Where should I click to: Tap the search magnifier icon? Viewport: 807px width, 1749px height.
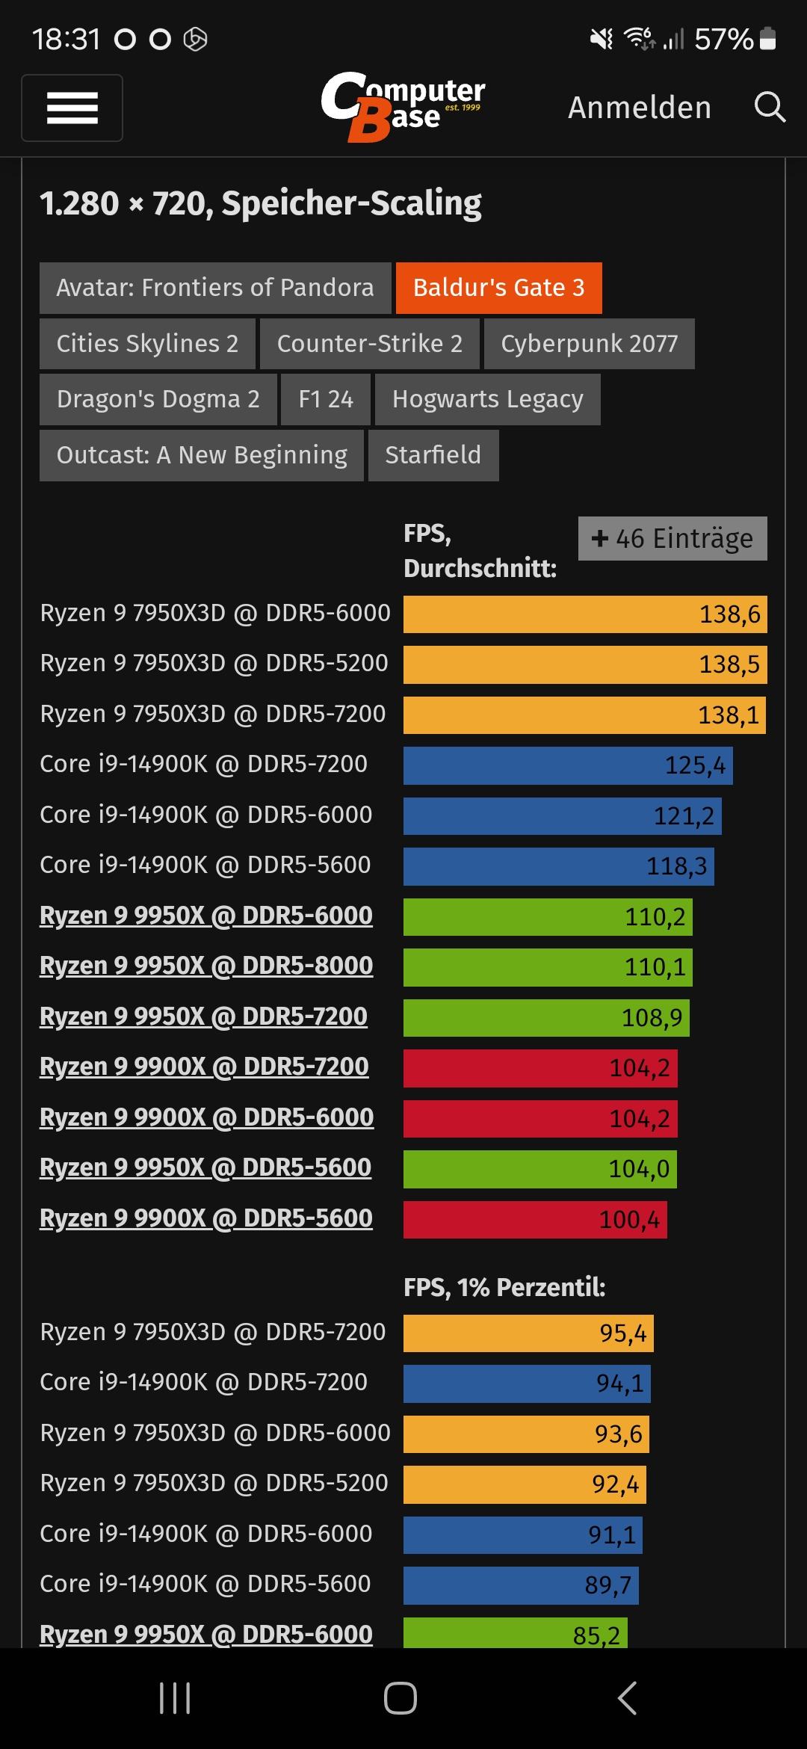point(769,108)
